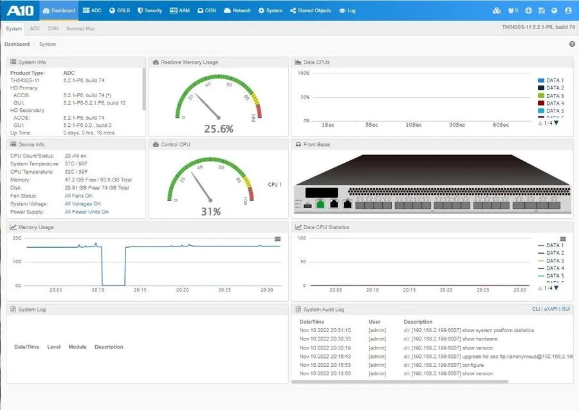Go to previous legend page in Data CPU Statistics
579x410 pixels.
(540, 288)
